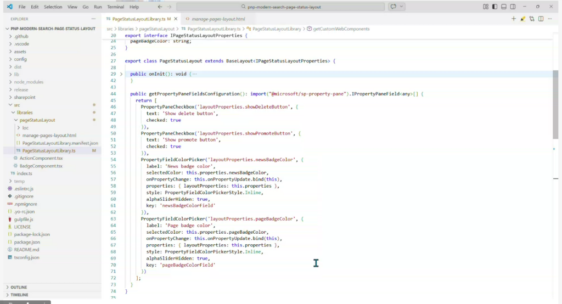The image size is (562, 304).
Task: Go back using the left arrow
Action: pos(160,7)
